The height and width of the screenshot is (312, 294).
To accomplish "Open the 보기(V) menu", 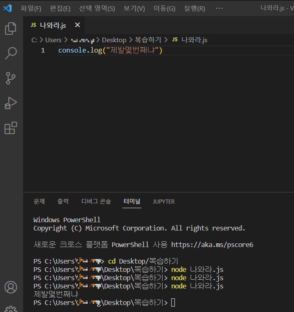I will pos(134,8).
